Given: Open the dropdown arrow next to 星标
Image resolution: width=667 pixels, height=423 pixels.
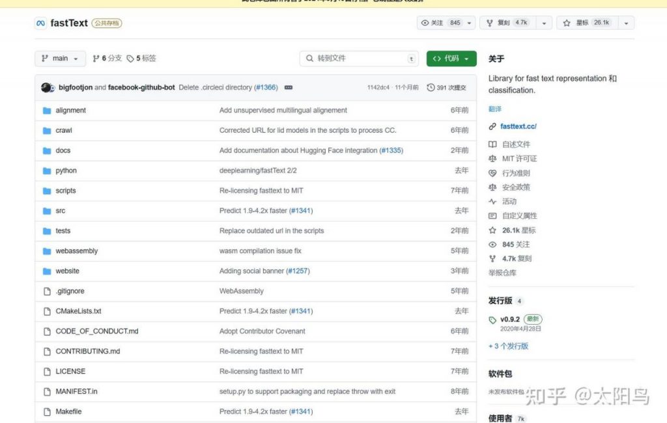Looking at the screenshot, I should tap(626, 23).
